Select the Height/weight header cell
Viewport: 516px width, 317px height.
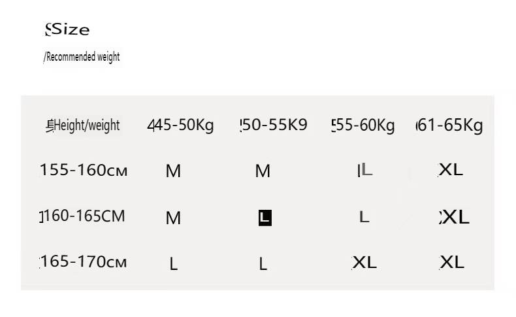pyautogui.click(x=83, y=125)
